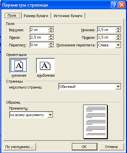This screenshot has width=127, height=153.
Task: Click inside the Левое margin field
Action: click(x=39, y=37)
